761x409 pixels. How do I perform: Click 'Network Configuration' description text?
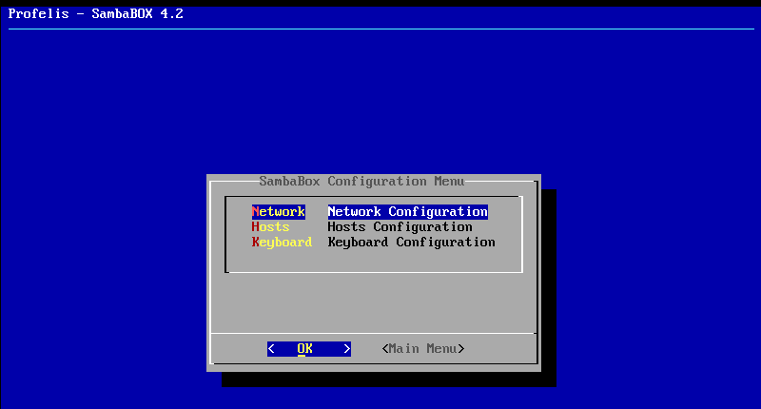coord(408,211)
